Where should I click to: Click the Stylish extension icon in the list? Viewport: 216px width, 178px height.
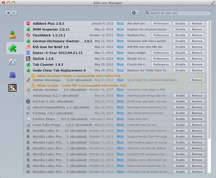click(x=28, y=58)
